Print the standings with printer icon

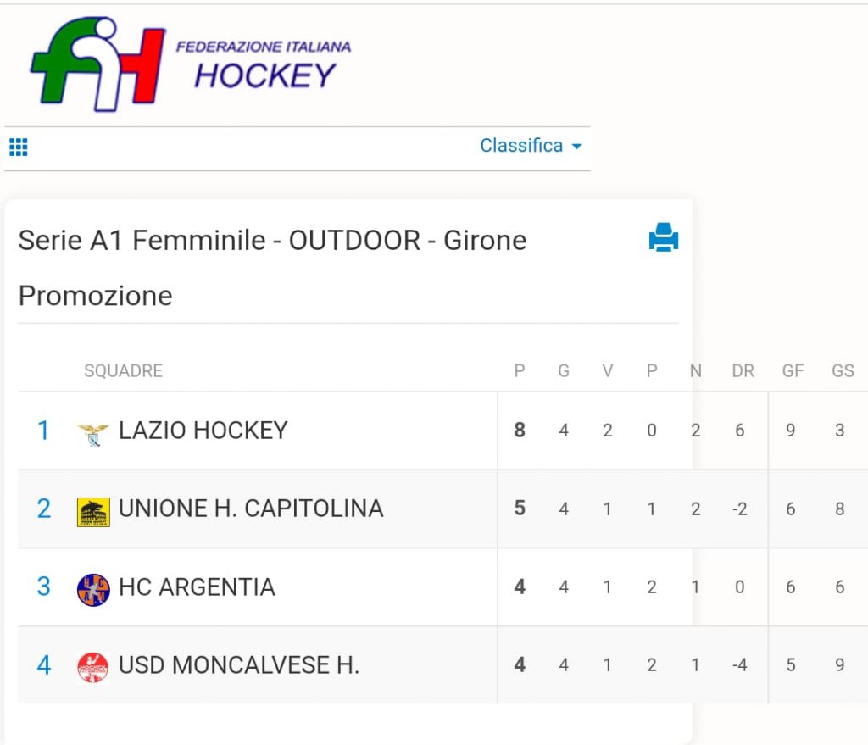point(663,237)
